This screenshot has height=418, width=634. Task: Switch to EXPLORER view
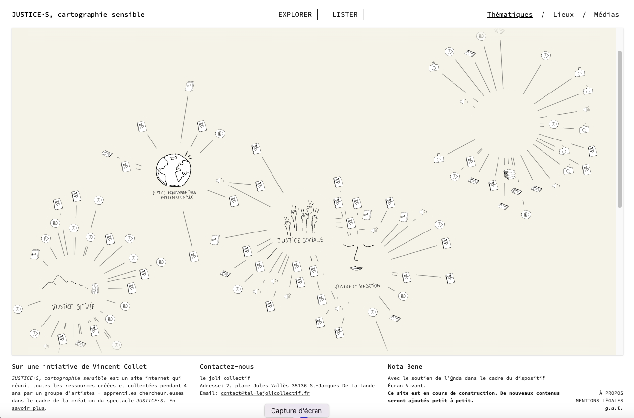point(295,15)
